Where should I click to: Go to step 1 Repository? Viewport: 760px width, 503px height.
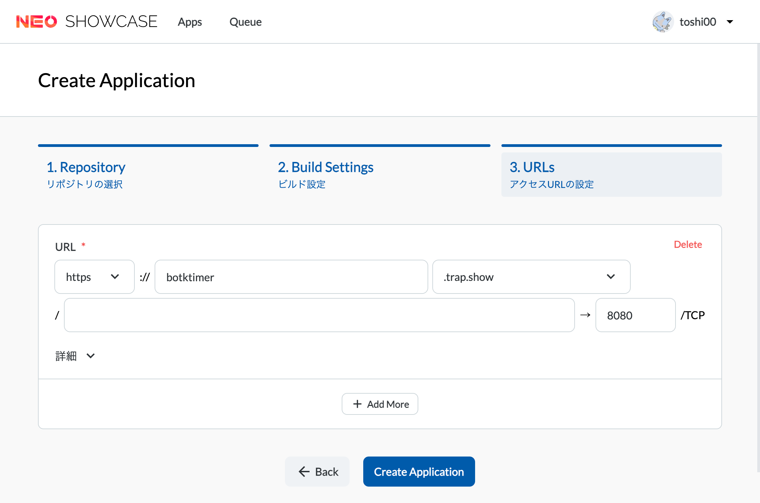click(148, 174)
